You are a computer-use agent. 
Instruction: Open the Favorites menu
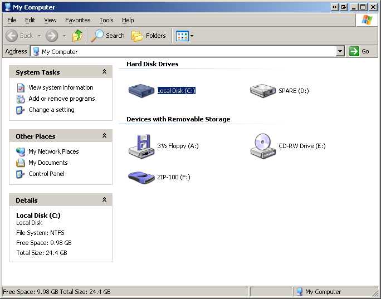click(x=78, y=20)
